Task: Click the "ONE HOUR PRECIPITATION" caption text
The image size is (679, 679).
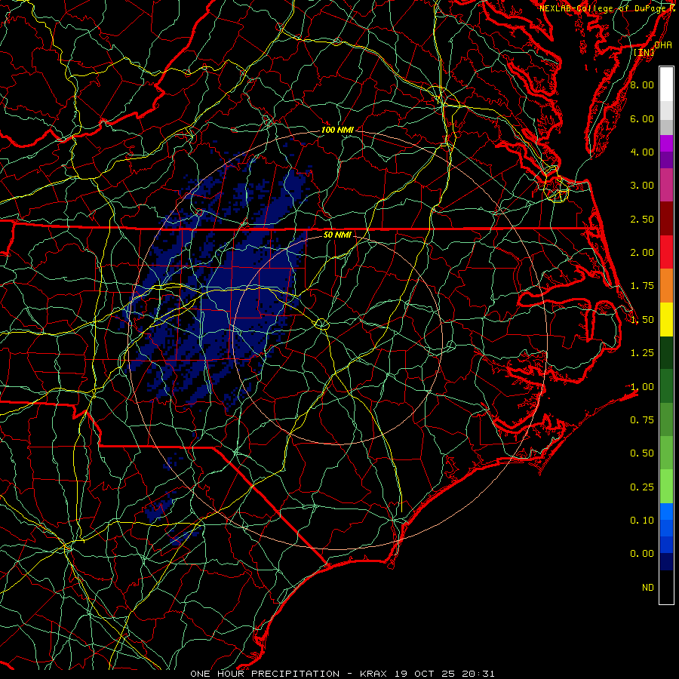Action: (x=265, y=674)
